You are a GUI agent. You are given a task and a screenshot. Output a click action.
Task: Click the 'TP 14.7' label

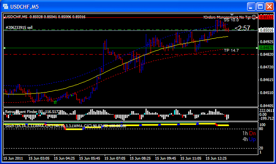point(231,50)
